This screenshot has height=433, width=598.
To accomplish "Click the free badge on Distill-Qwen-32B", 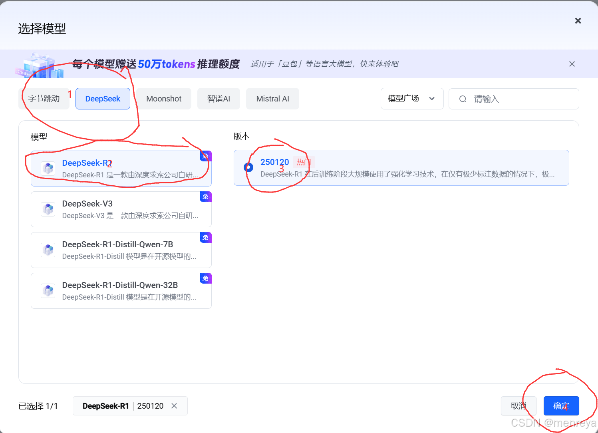I will (205, 278).
